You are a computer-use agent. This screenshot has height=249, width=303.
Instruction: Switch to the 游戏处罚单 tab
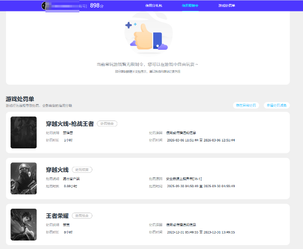pyautogui.click(x=227, y=5)
